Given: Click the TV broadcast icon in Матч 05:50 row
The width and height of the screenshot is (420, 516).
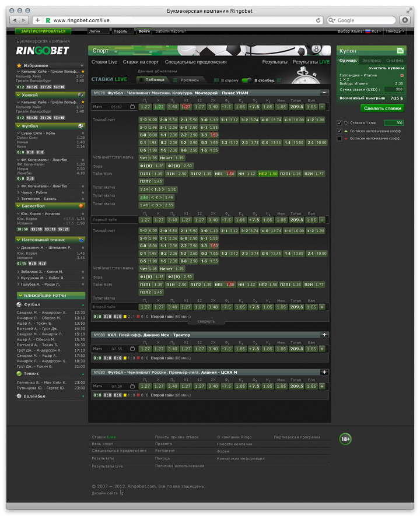Looking at the screenshot, I should coord(132,107).
